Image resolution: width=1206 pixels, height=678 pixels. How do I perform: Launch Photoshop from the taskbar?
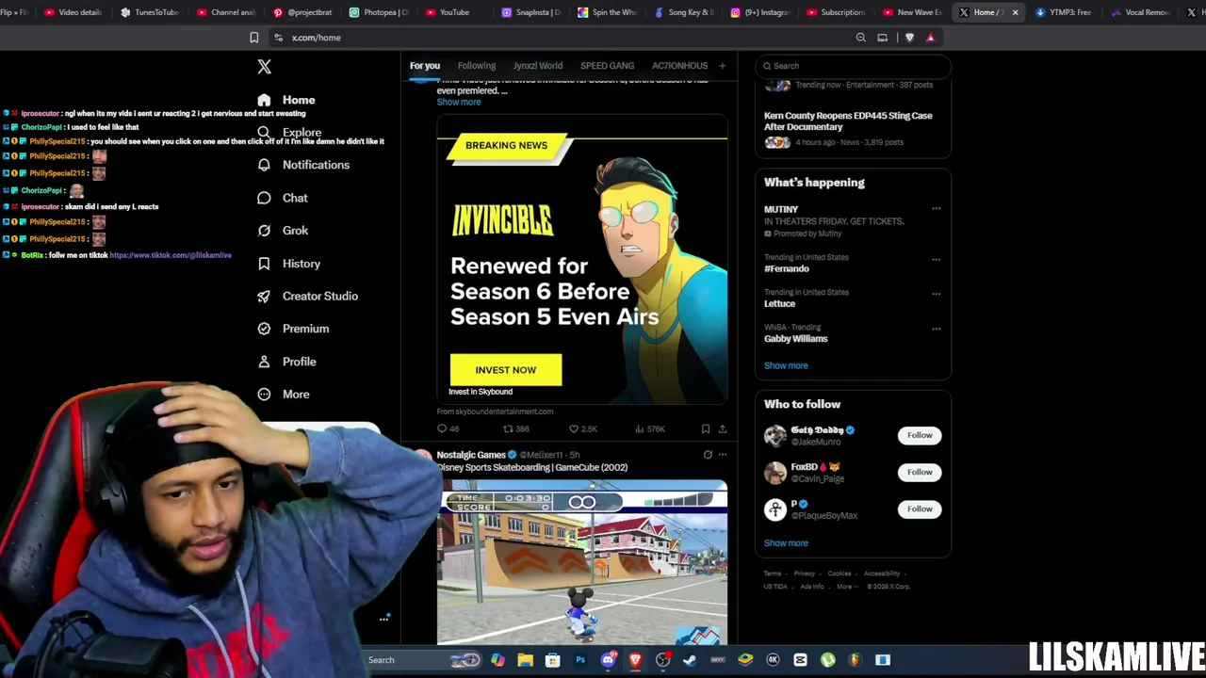tap(580, 660)
